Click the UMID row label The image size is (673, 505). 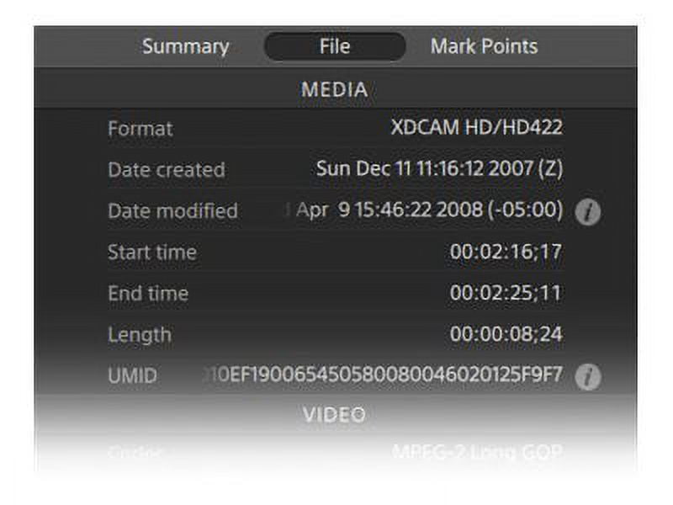tap(133, 375)
